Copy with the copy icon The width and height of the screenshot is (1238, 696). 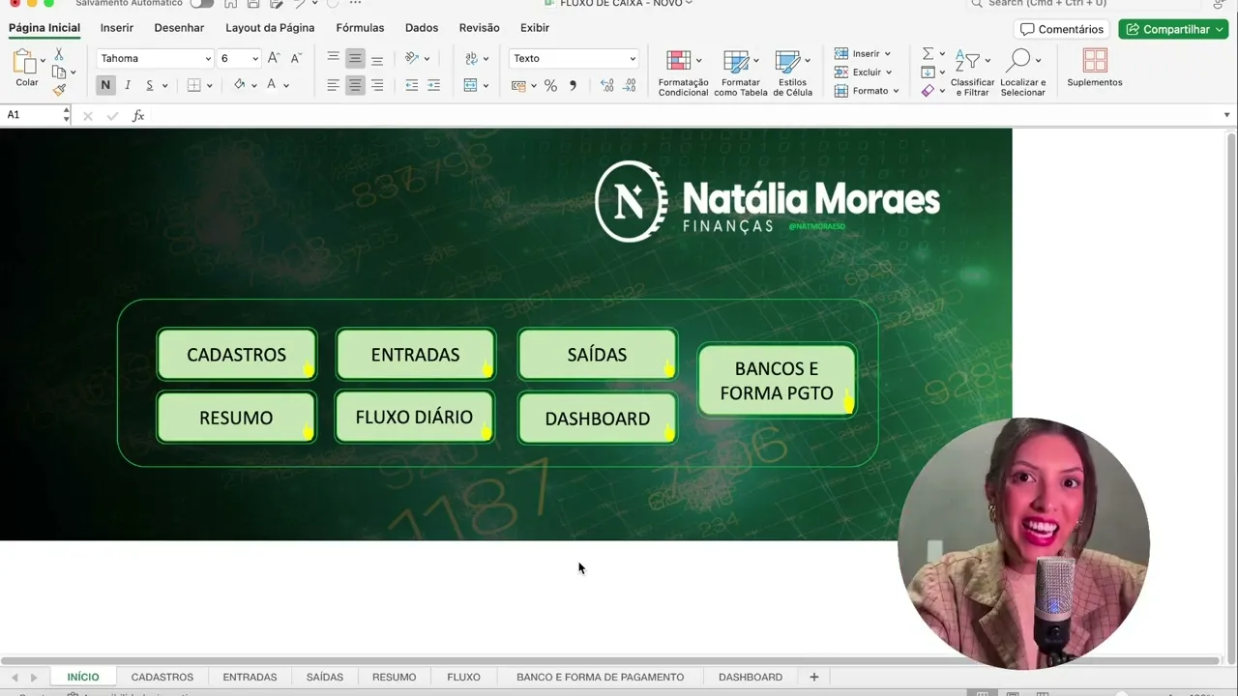[x=59, y=72]
